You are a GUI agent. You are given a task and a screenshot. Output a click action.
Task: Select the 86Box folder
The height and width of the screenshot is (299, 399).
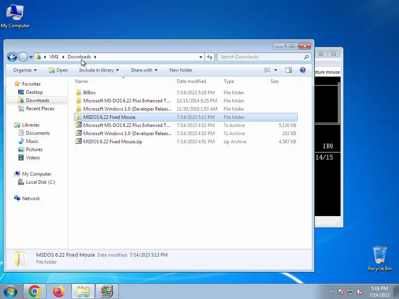click(186, 93)
